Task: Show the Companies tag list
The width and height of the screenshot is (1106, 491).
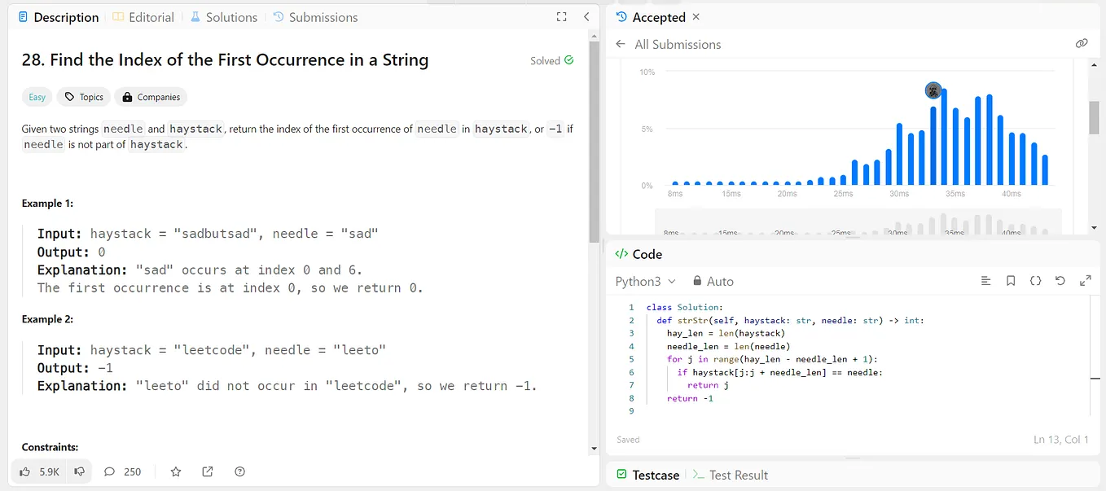Action: tap(151, 97)
